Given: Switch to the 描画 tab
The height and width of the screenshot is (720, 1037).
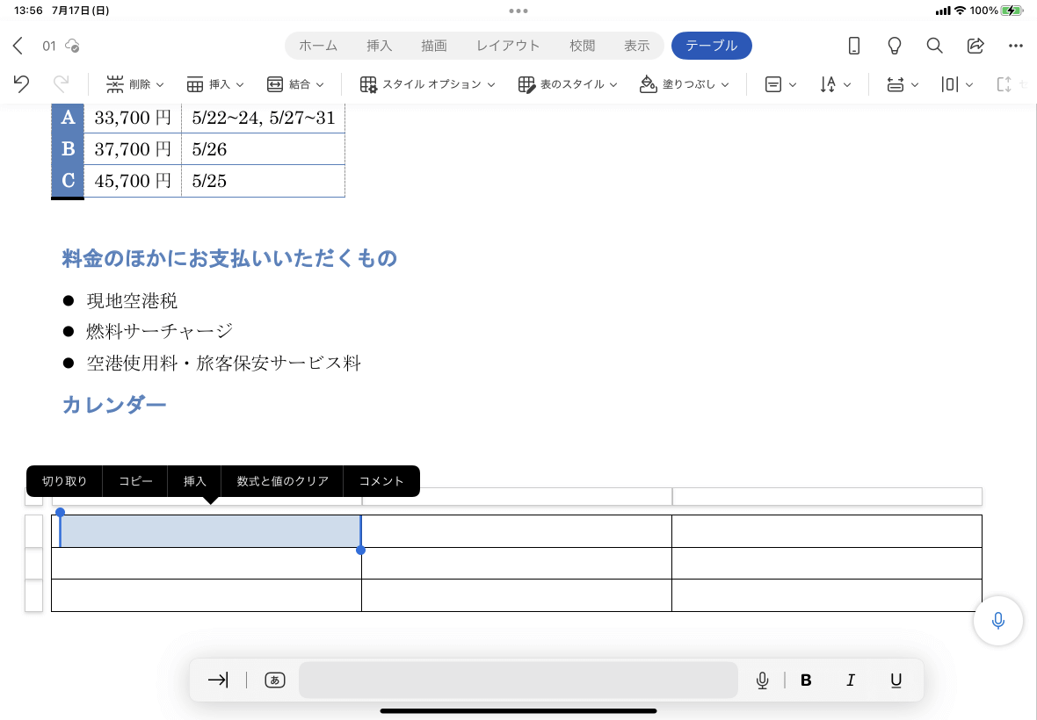Looking at the screenshot, I should [x=434, y=46].
